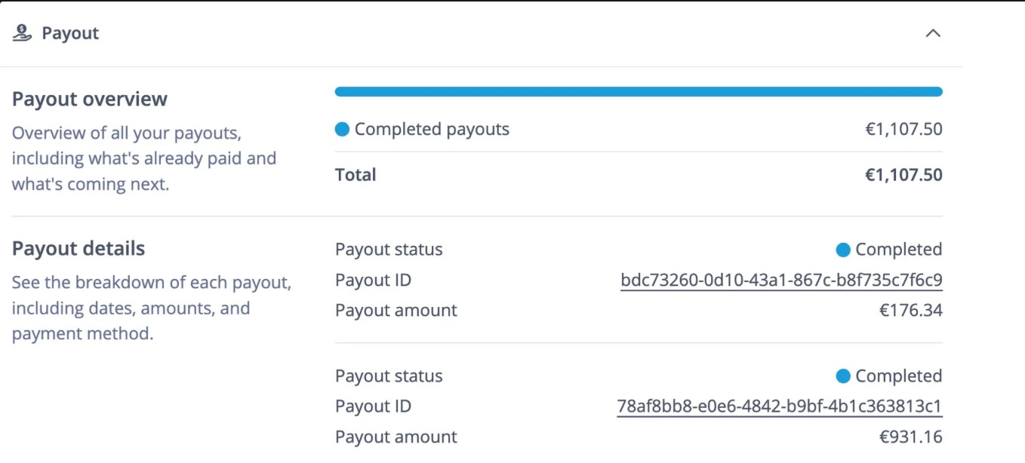Click the Completed payouts amount €1,107.50

click(904, 129)
